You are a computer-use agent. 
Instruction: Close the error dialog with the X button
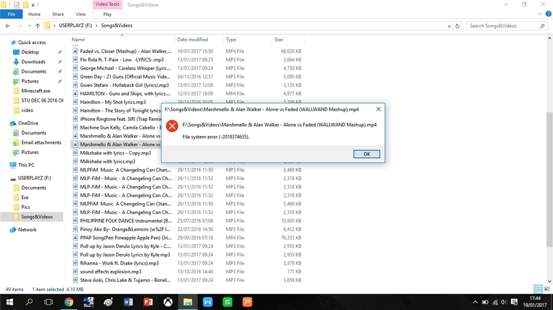[378, 109]
